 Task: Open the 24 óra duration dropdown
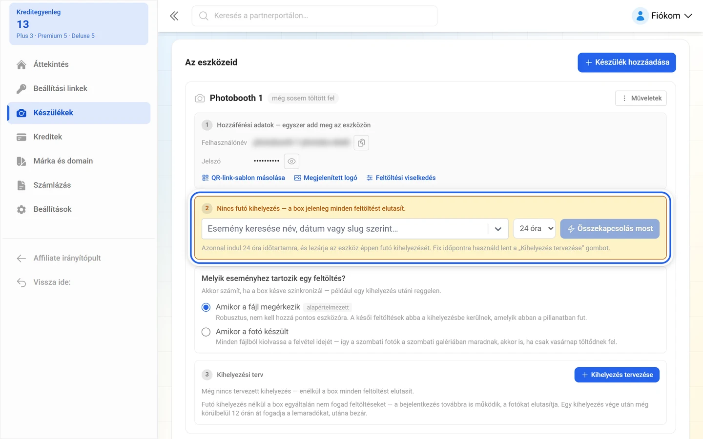click(x=535, y=229)
